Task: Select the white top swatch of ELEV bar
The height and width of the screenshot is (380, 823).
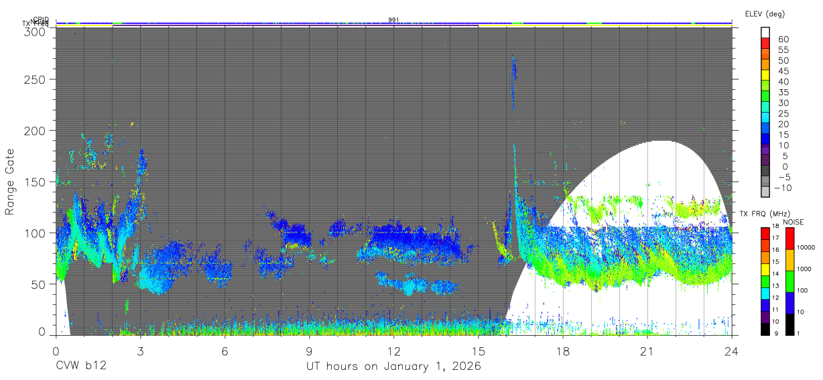Action: tap(765, 34)
